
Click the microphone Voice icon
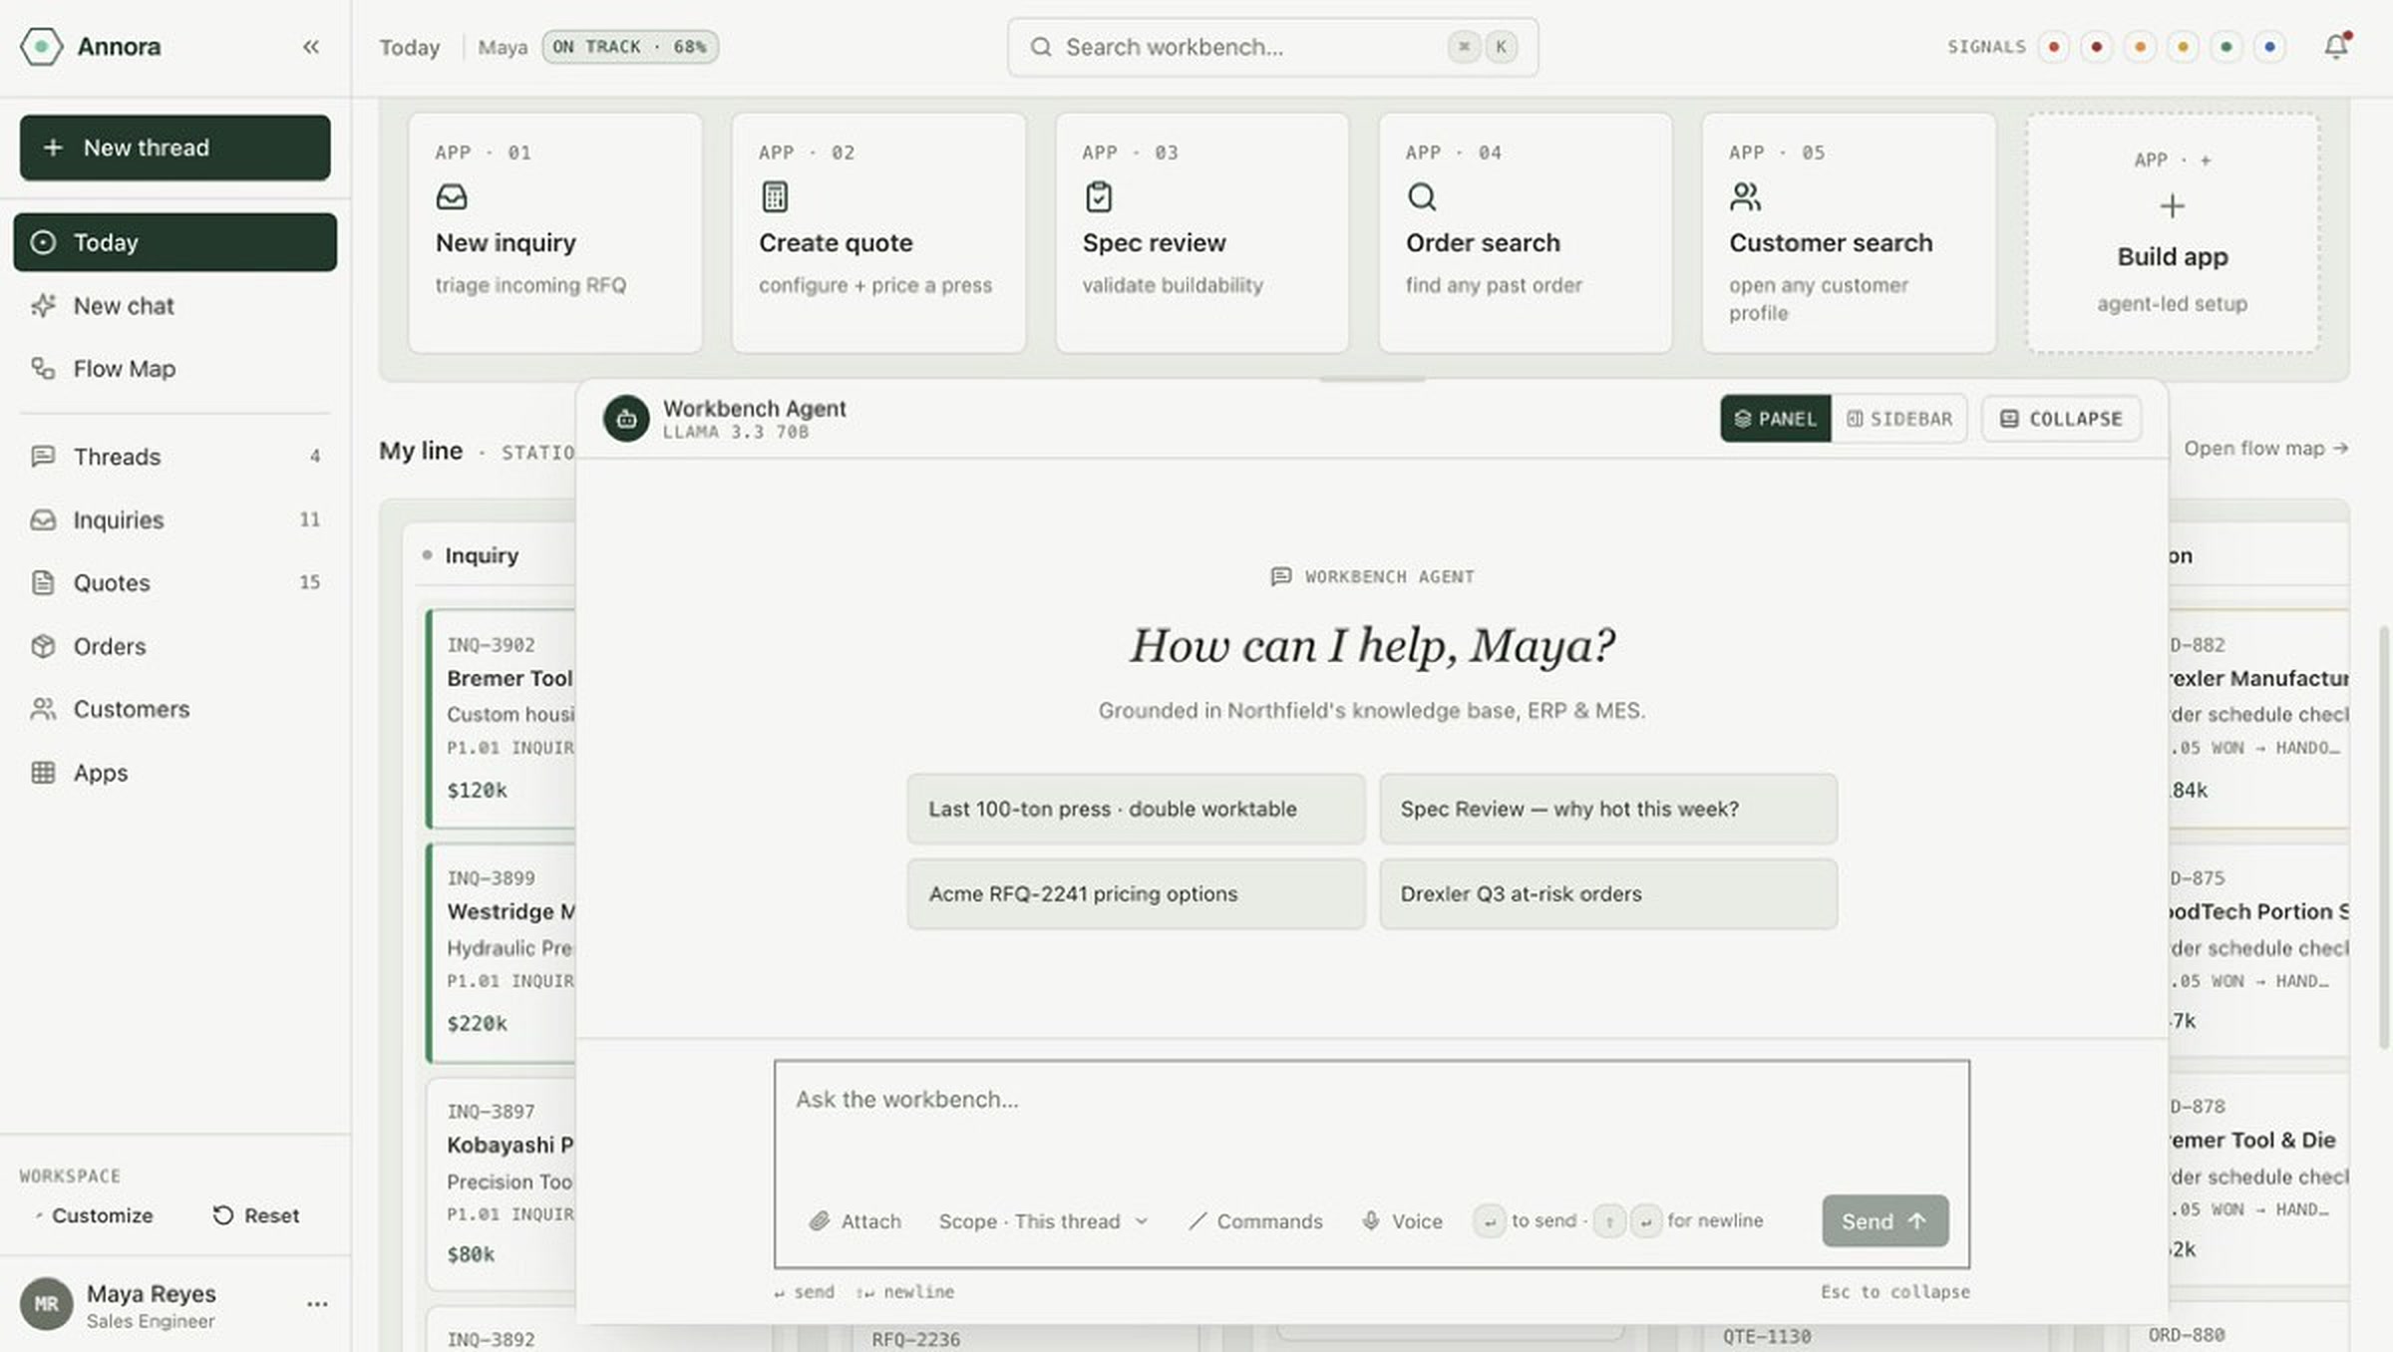pos(1371,1221)
